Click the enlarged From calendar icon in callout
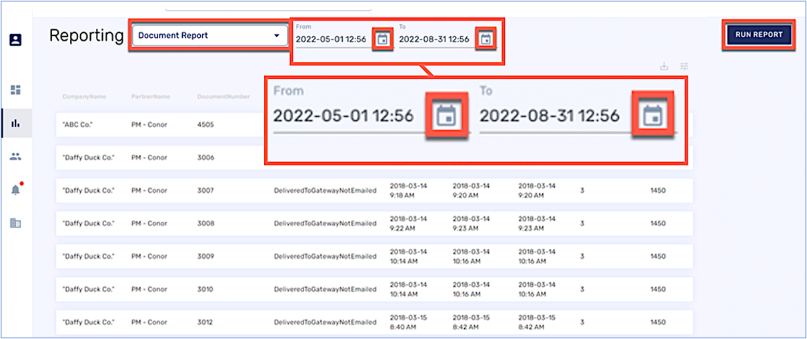This screenshot has width=807, height=339. [446, 116]
